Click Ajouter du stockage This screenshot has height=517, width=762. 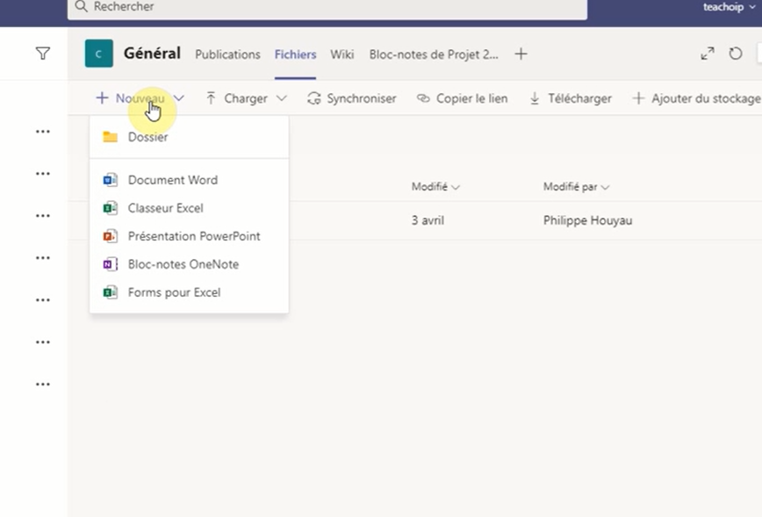pyautogui.click(x=697, y=98)
